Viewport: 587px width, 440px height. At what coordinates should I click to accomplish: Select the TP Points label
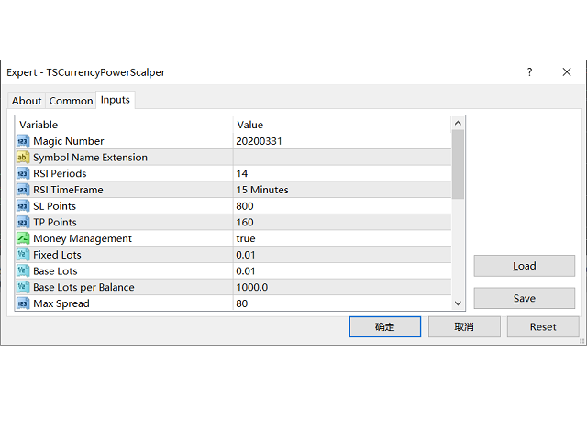pos(55,222)
